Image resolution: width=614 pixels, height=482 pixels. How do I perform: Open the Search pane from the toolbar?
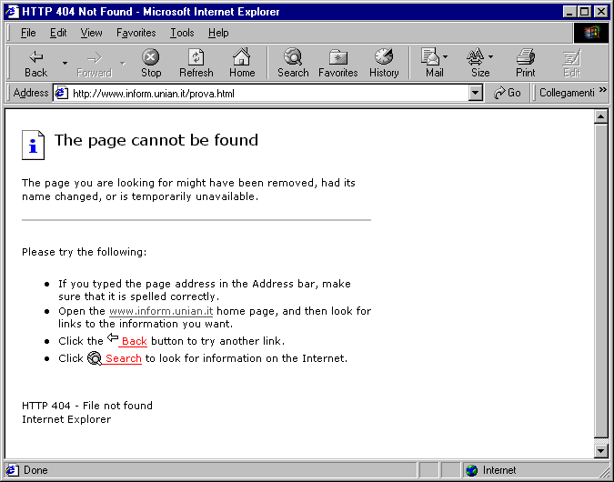[x=293, y=56]
